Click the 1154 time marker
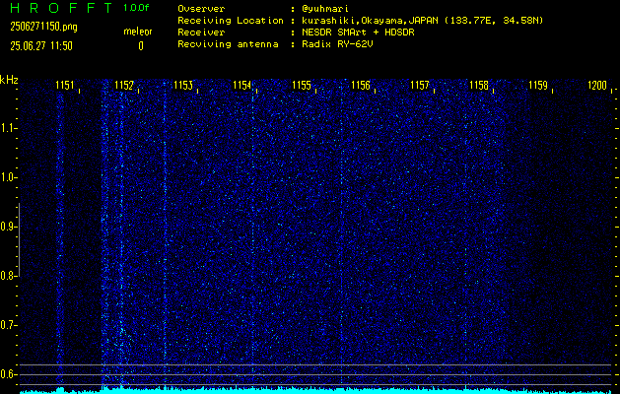This screenshot has height=394, width=620. (x=242, y=86)
